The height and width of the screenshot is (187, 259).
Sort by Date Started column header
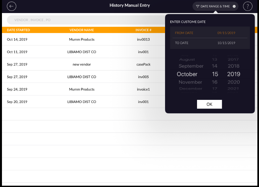tap(18, 30)
